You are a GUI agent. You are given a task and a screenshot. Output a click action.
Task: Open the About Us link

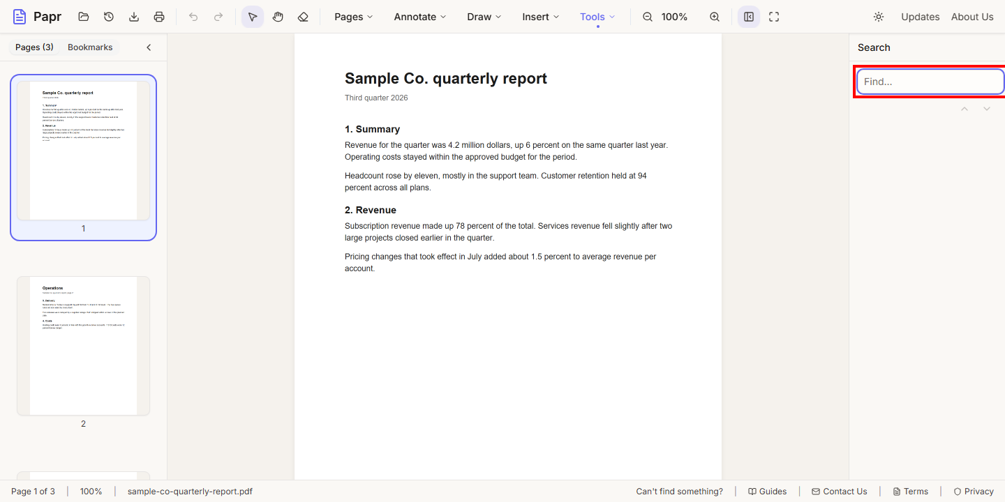pyautogui.click(x=972, y=17)
